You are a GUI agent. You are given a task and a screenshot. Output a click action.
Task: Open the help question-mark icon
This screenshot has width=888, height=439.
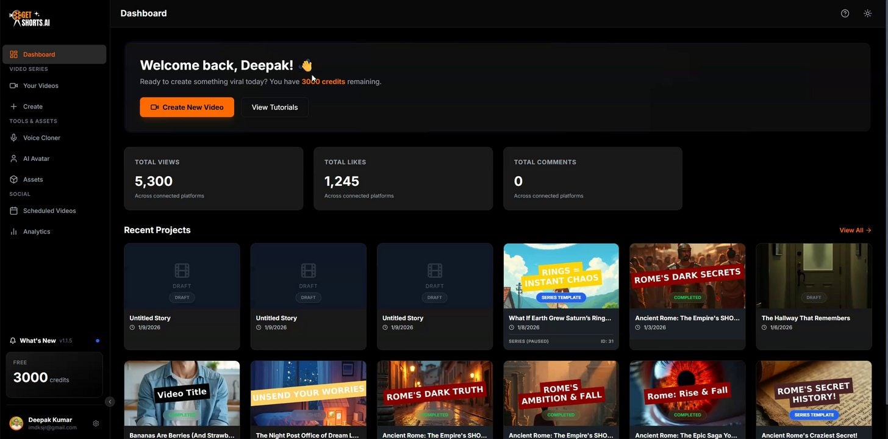point(845,13)
